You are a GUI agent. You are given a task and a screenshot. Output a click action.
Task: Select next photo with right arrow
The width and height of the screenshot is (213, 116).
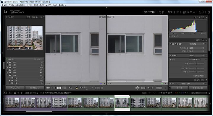152,88
